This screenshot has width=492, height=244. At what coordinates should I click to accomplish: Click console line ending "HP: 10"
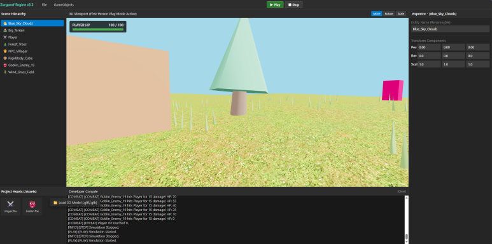(122, 214)
